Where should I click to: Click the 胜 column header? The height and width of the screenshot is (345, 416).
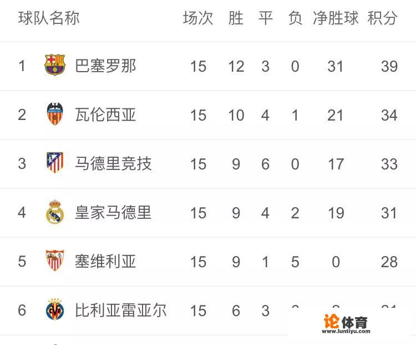[236, 18]
